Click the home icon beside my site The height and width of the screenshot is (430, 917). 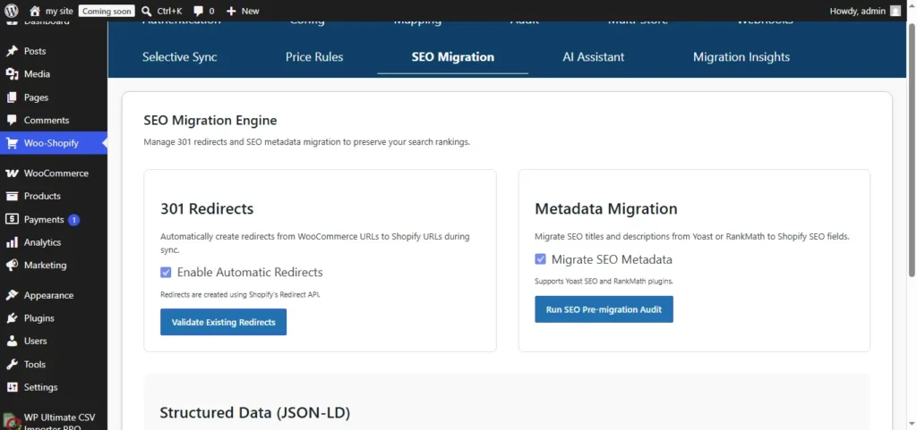point(35,11)
